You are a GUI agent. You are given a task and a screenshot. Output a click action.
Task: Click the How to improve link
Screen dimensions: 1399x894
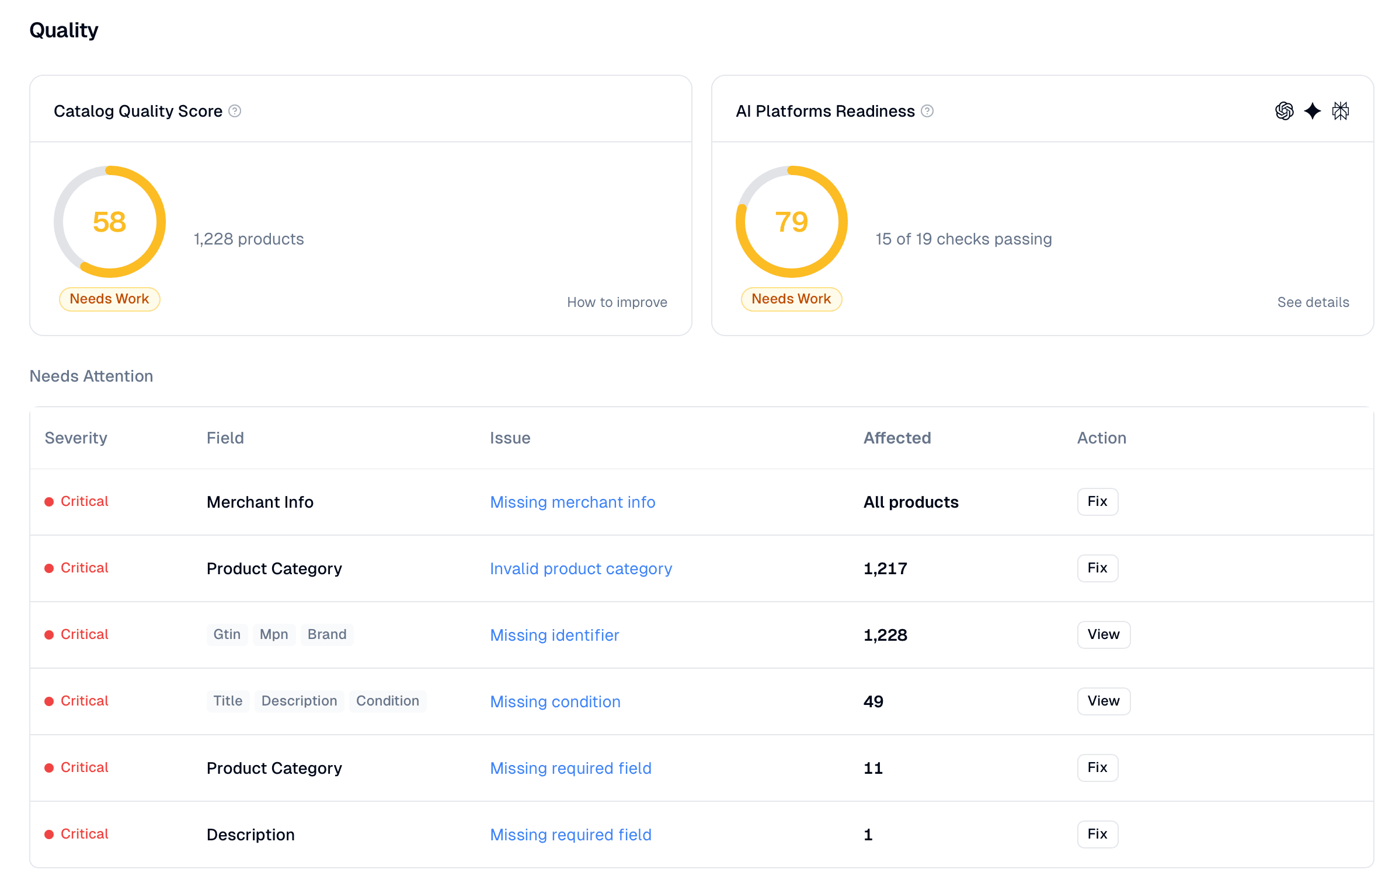[x=617, y=302]
